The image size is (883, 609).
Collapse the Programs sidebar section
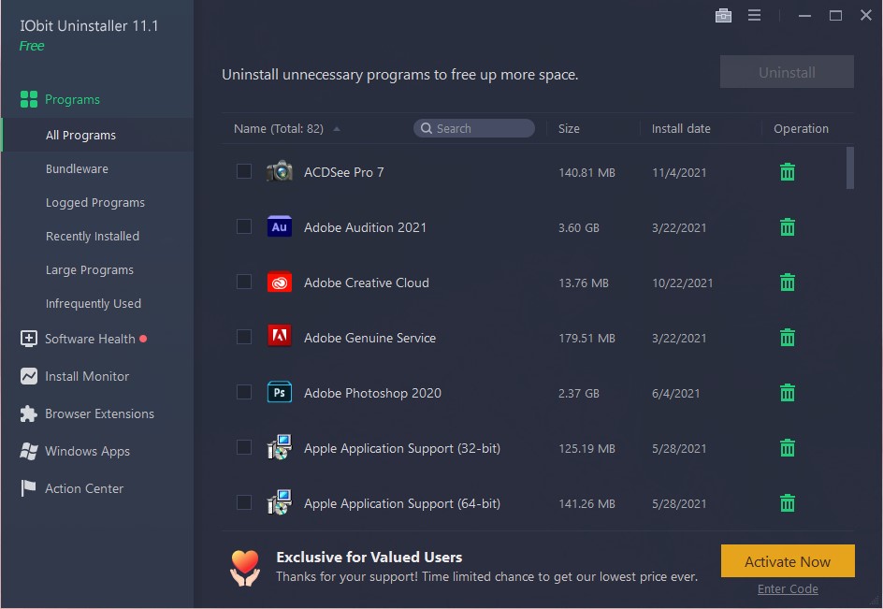coord(72,99)
